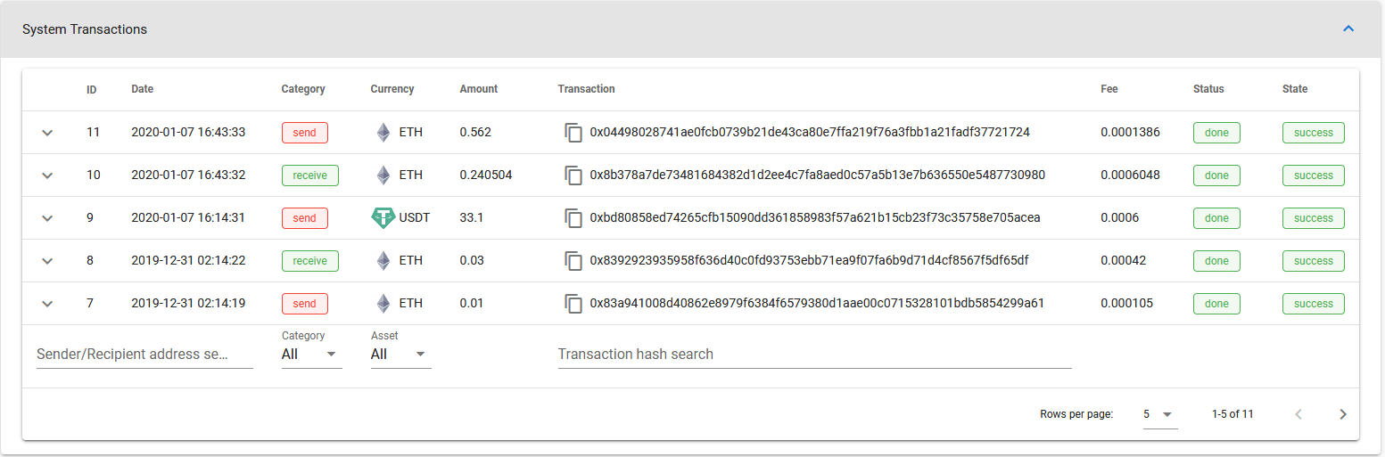
Task: Click the amount 0.240504
Action: pyautogui.click(x=486, y=175)
